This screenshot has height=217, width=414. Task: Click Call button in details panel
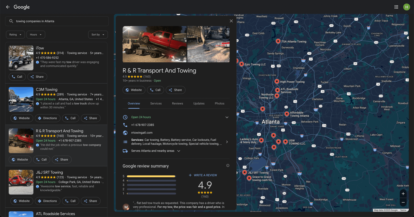(x=155, y=90)
